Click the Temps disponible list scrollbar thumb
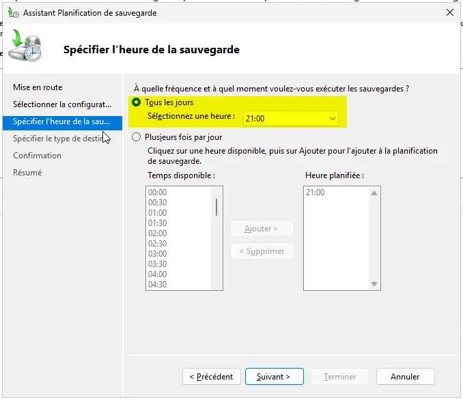 217,206
